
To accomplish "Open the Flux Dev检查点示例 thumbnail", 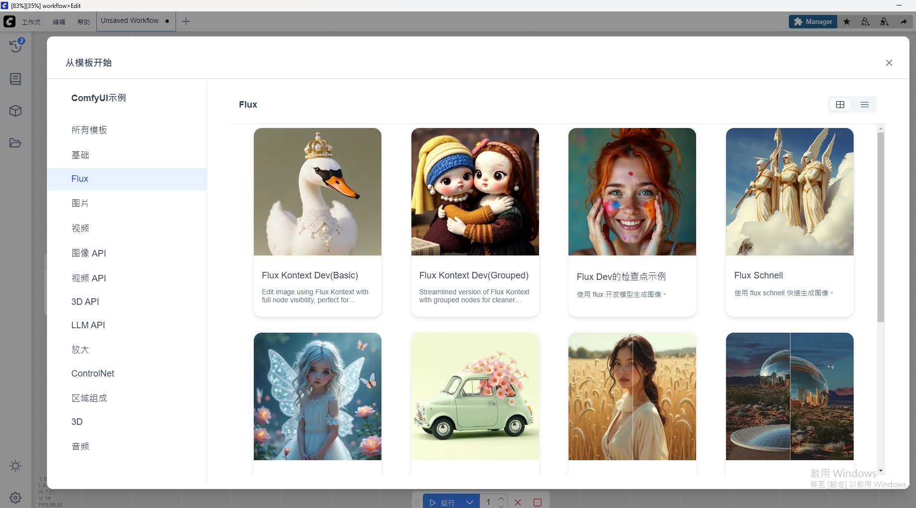I will (632, 192).
